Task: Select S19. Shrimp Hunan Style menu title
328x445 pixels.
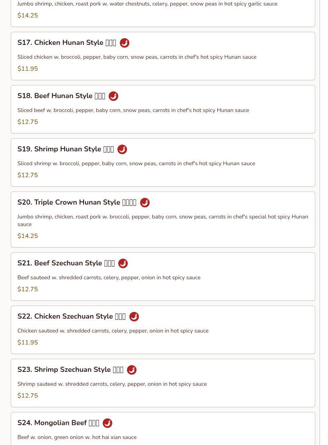Action: click(65, 149)
